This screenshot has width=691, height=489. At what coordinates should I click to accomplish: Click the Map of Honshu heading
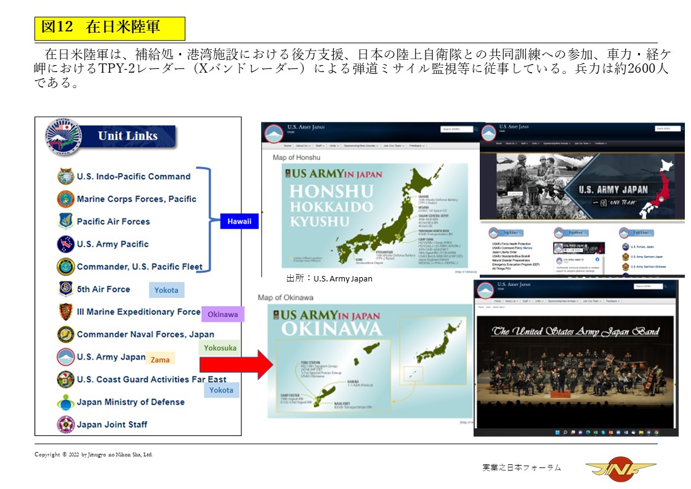297,157
